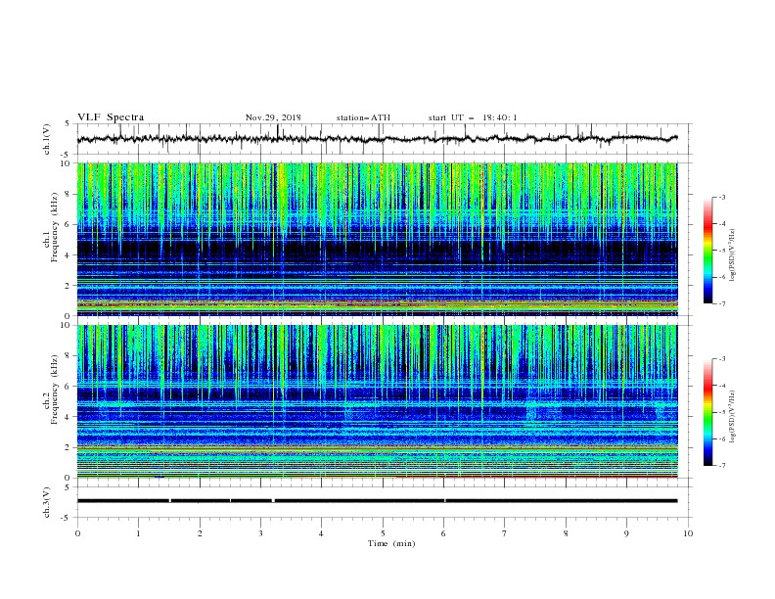Image resolution: width=775 pixels, height=599 pixels.
Task: Click the -5 tick on the ch.3(V) axis
Action: coord(66,518)
